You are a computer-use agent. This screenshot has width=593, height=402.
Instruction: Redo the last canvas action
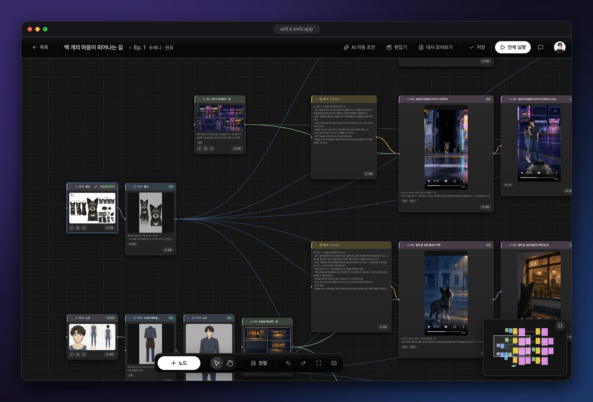pos(303,363)
